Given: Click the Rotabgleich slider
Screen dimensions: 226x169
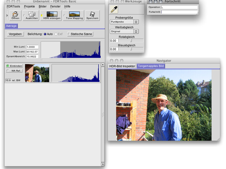Looking at the screenshot, I should click(x=131, y=41).
